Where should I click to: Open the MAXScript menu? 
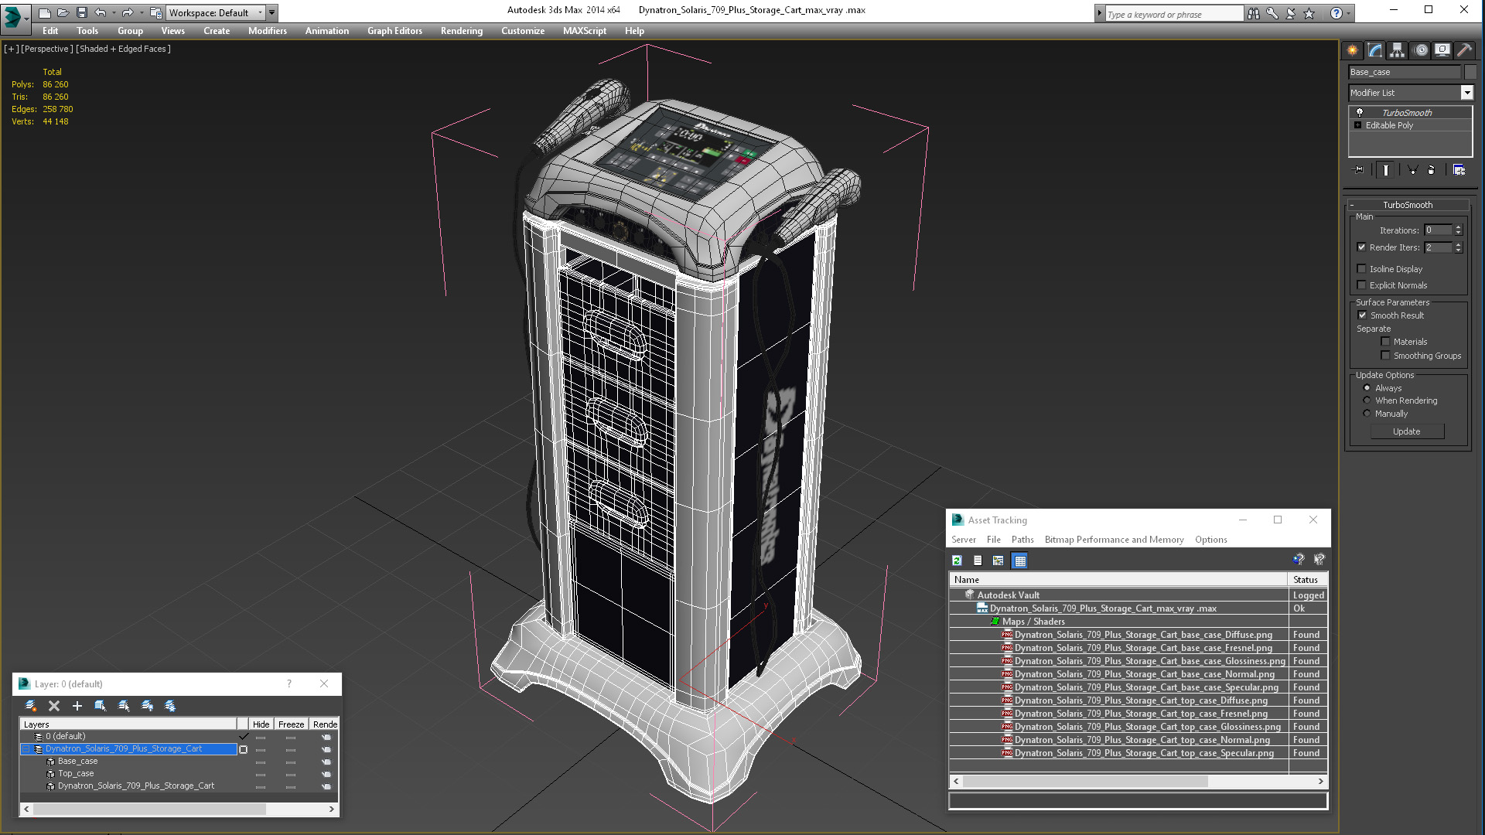point(585,31)
